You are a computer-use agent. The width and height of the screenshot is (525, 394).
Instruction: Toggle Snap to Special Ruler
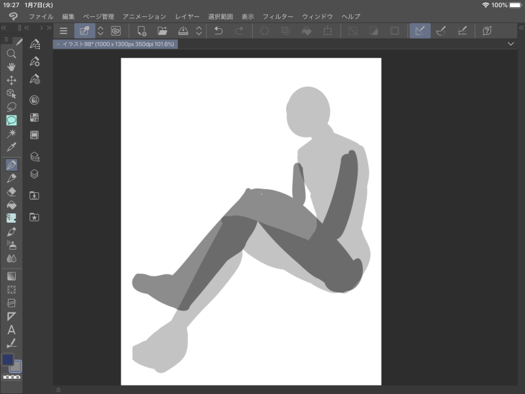[441, 31]
